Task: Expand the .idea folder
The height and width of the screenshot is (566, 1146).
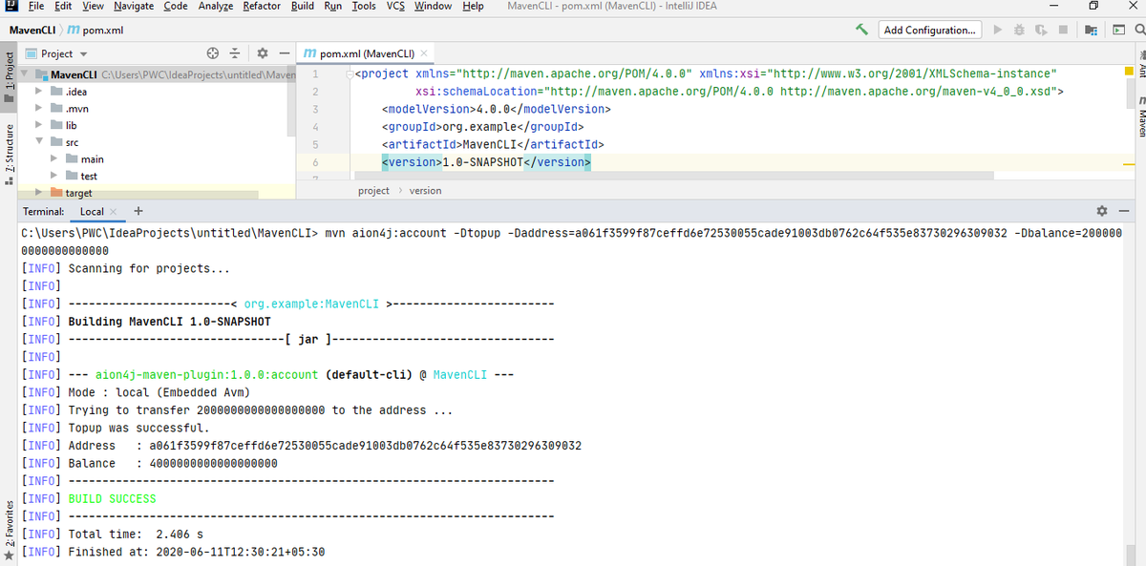Action: (x=38, y=92)
